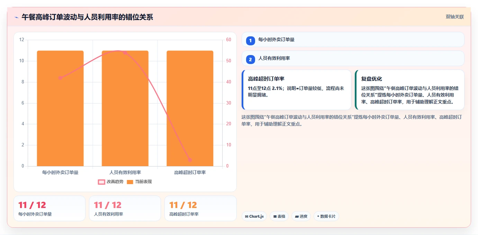
Task: Click the Chart.js chip icon
Action: 246,216
